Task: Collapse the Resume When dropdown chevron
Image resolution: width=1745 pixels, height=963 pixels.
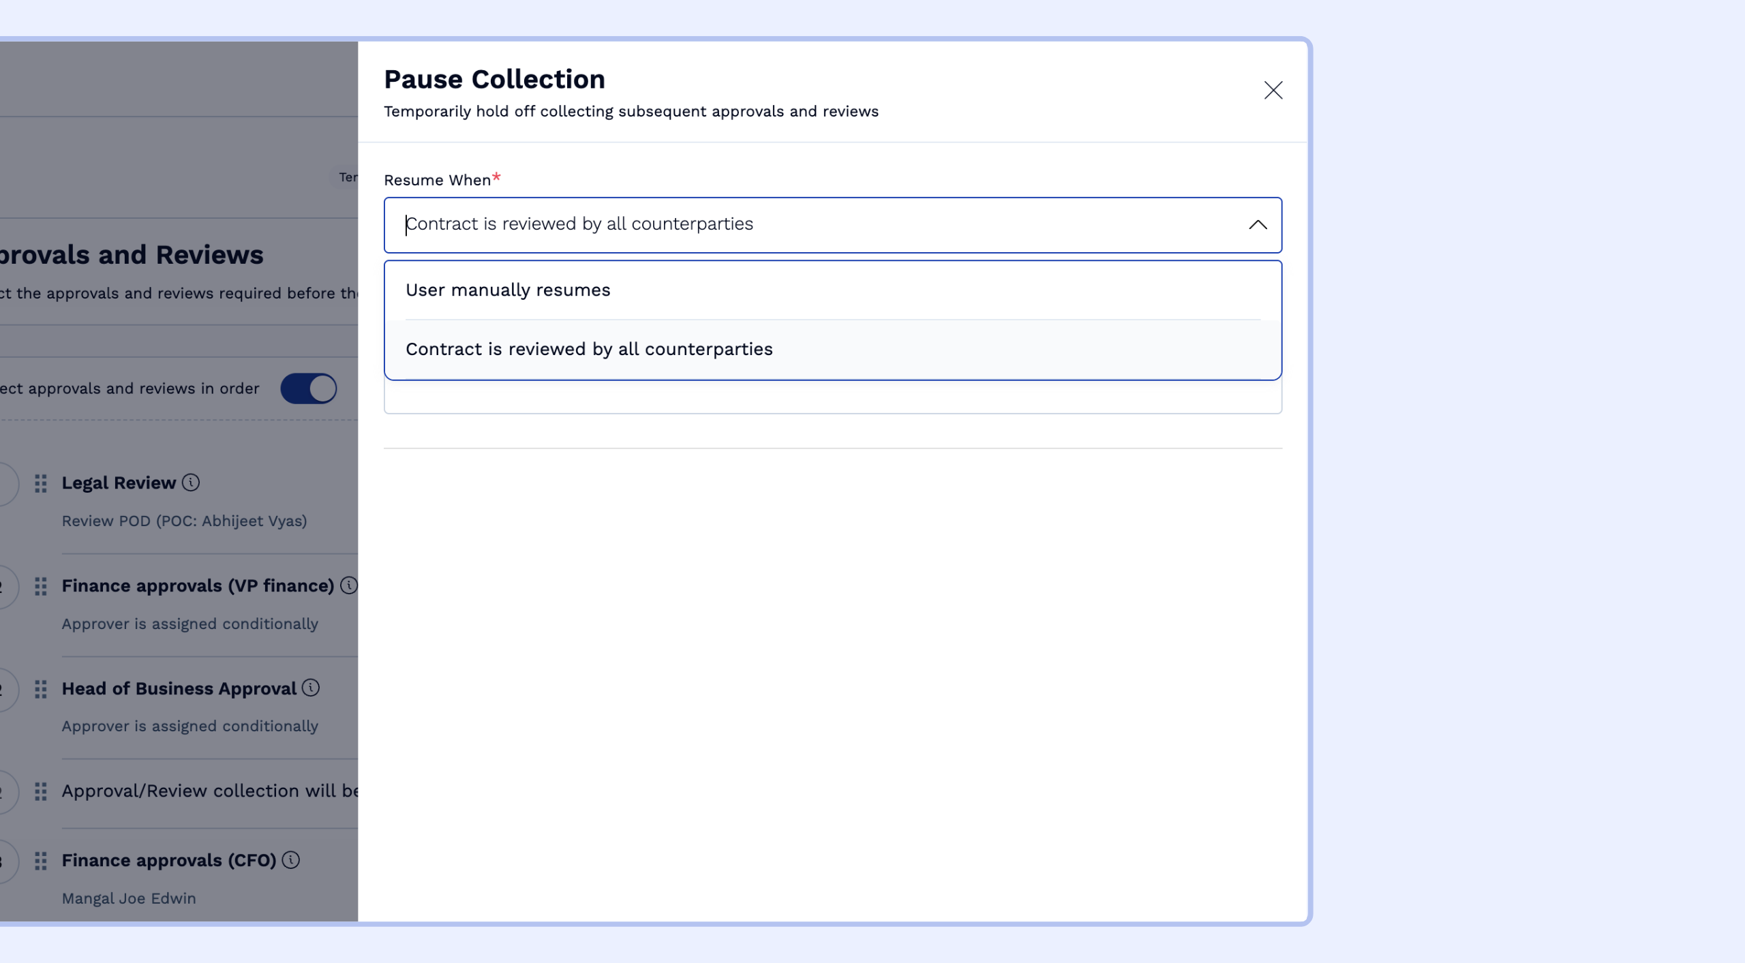Action: [x=1257, y=225]
